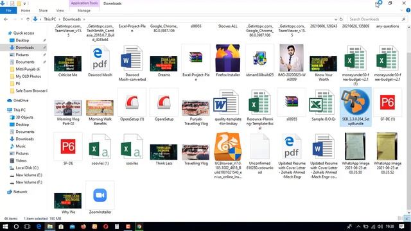Open the File ribbon tab
This screenshot has width=411, height=231.
pos(8,10)
